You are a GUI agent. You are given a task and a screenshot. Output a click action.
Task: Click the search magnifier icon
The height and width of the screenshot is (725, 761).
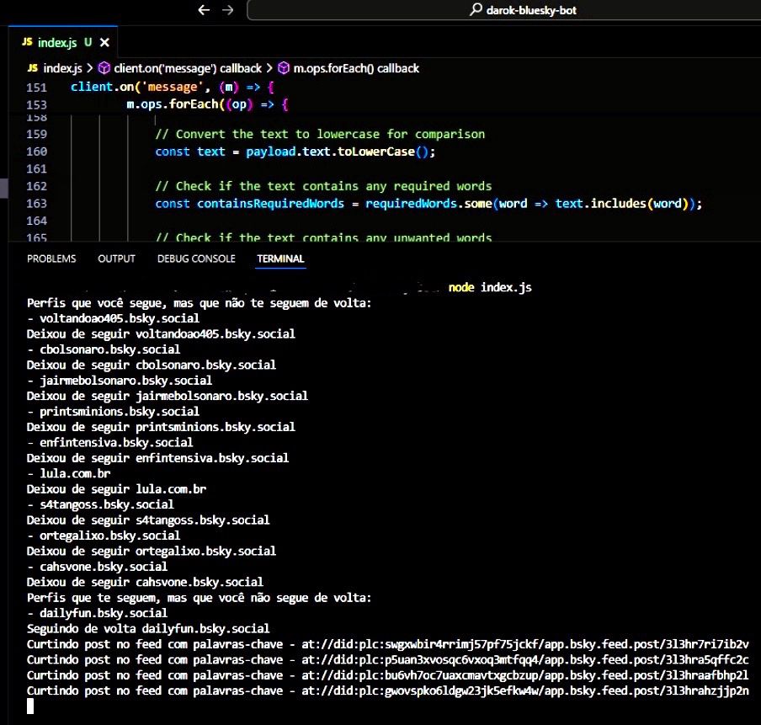(476, 9)
